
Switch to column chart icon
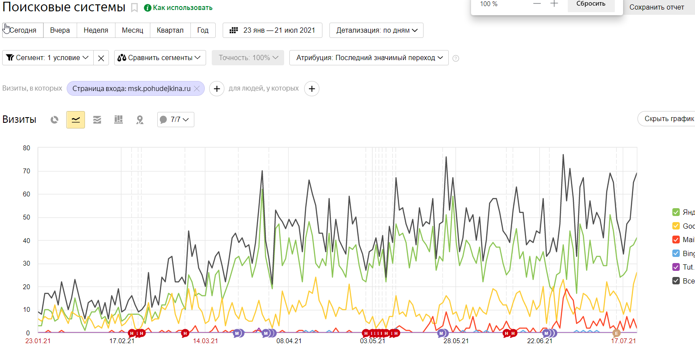[x=119, y=120]
